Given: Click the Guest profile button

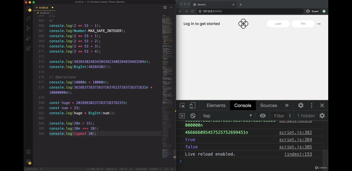Looking at the screenshot, I should coord(313,11).
